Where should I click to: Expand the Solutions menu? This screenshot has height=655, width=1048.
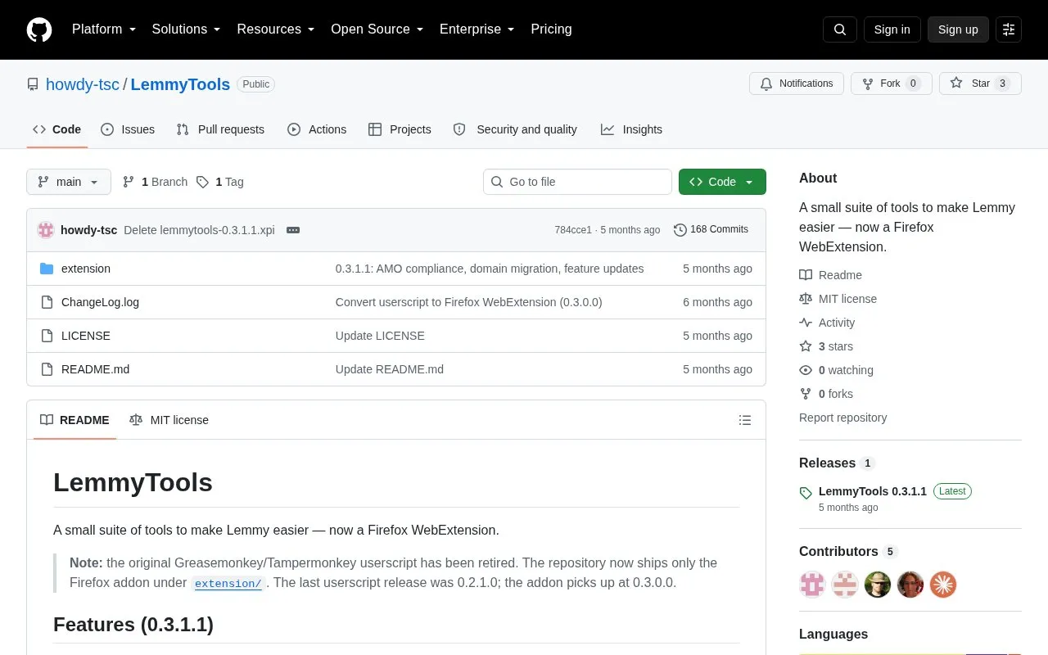[x=186, y=29]
